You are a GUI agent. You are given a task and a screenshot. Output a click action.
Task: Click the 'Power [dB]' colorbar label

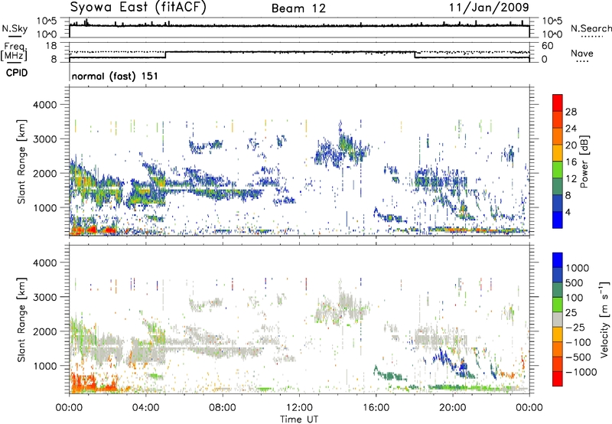[584, 161]
